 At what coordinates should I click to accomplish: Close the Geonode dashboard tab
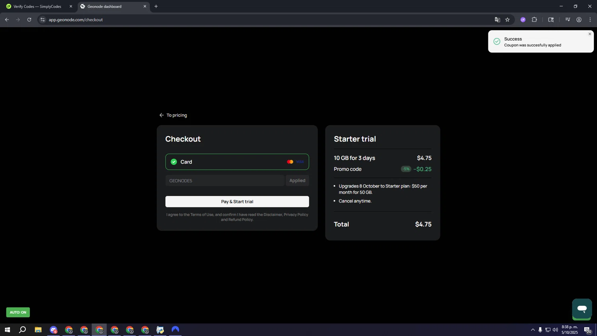click(145, 6)
